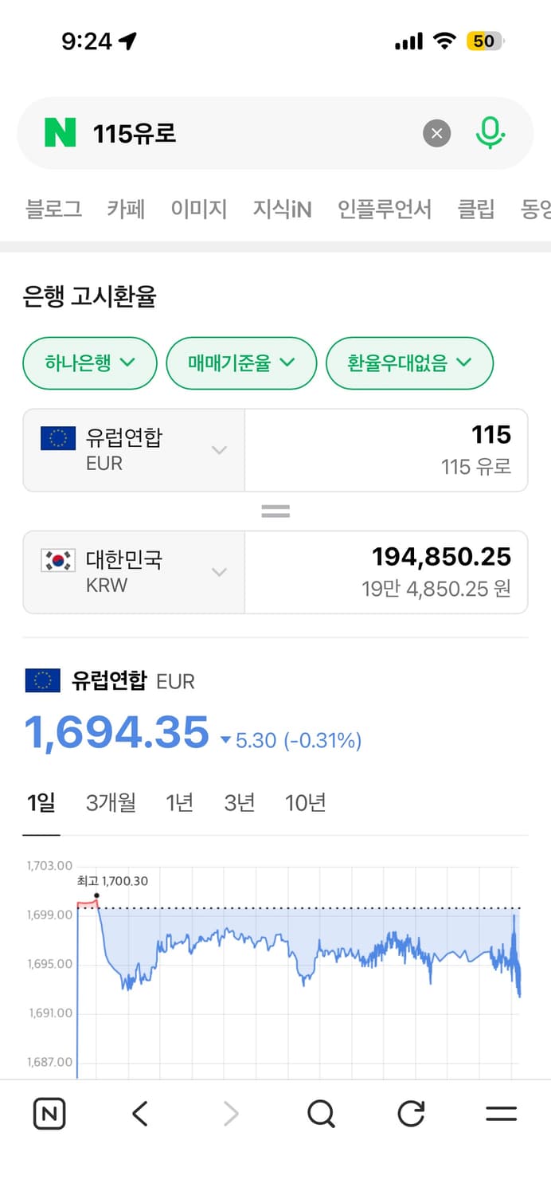The width and height of the screenshot is (551, 1195).
Task: Go back using the back arrow
Action: pyautogui.click(x=139, y=1114)
